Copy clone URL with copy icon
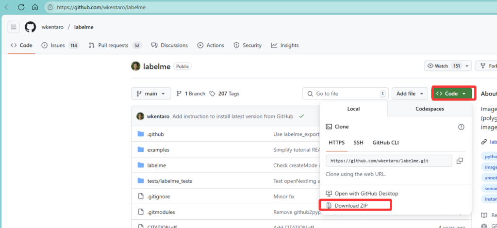The width and height of the screenshot is (497, 228). coord(460,161)
